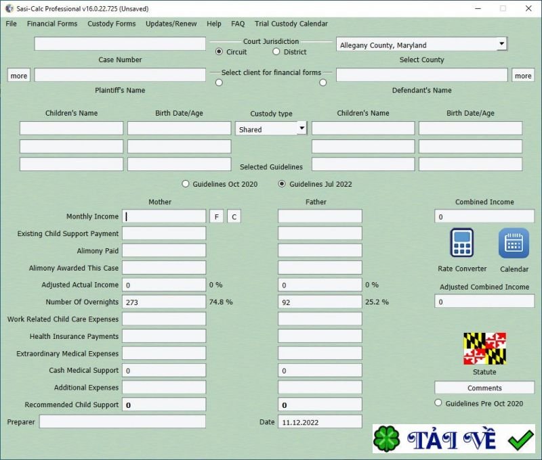
Task: Choose Guidelines Oct 2020 option
Action: pos(186,183)
